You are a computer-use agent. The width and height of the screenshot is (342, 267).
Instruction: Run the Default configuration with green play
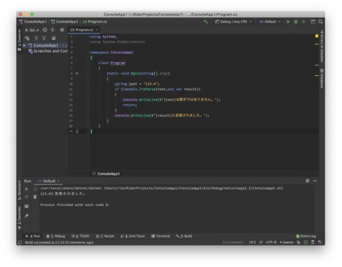[x=288, y=22]
